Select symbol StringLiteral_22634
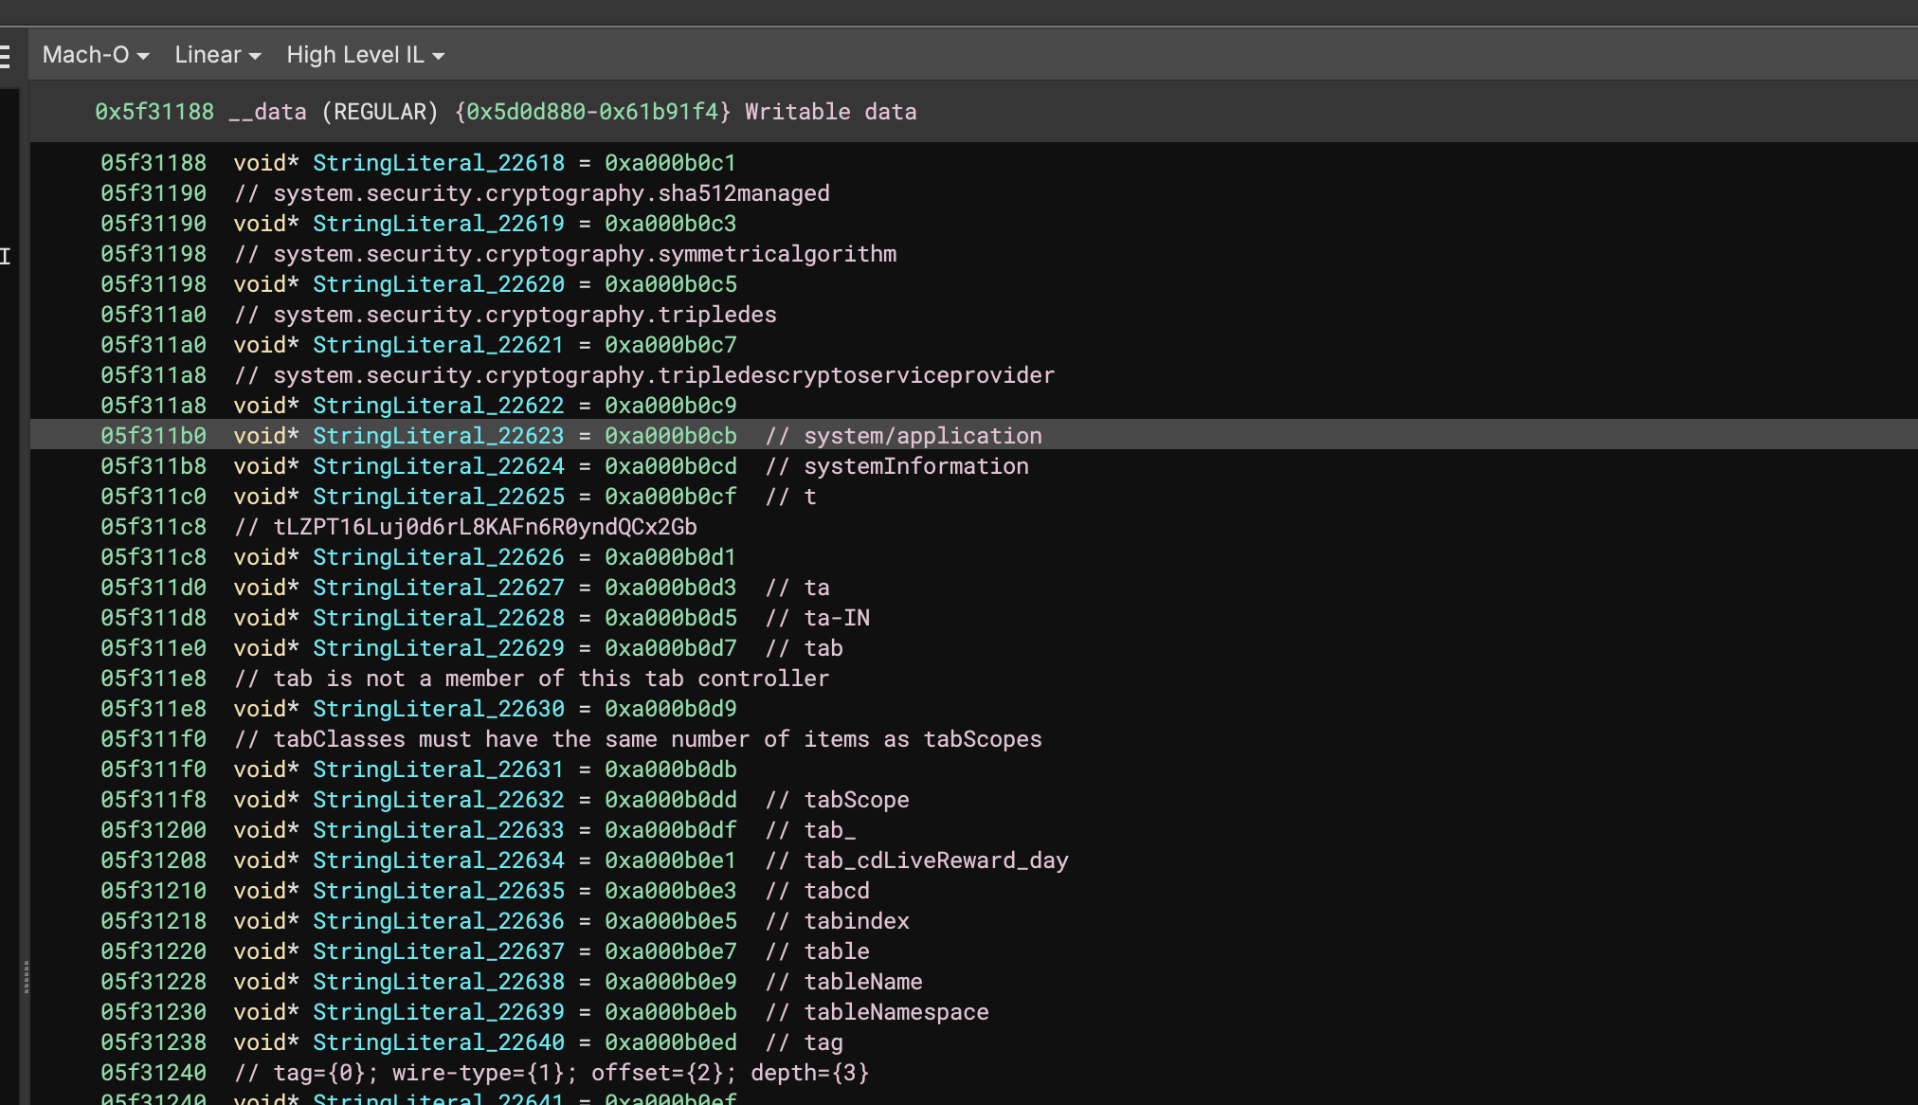 439,860
